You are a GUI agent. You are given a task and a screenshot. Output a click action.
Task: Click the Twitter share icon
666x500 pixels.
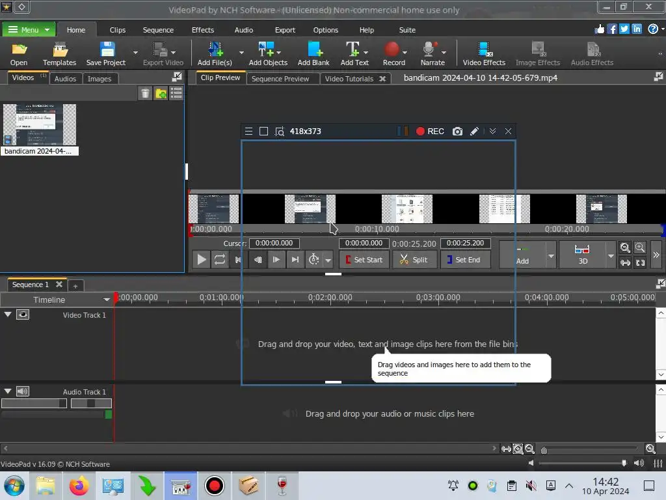[624, 29]
